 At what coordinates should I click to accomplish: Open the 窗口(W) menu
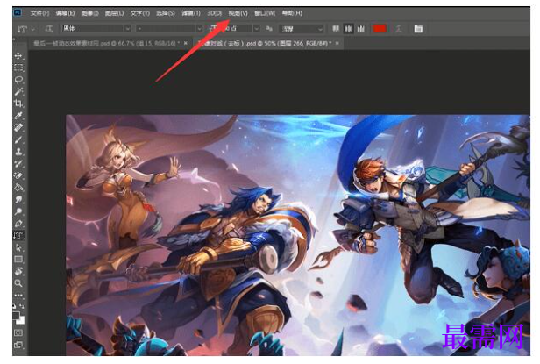point(265,13)
